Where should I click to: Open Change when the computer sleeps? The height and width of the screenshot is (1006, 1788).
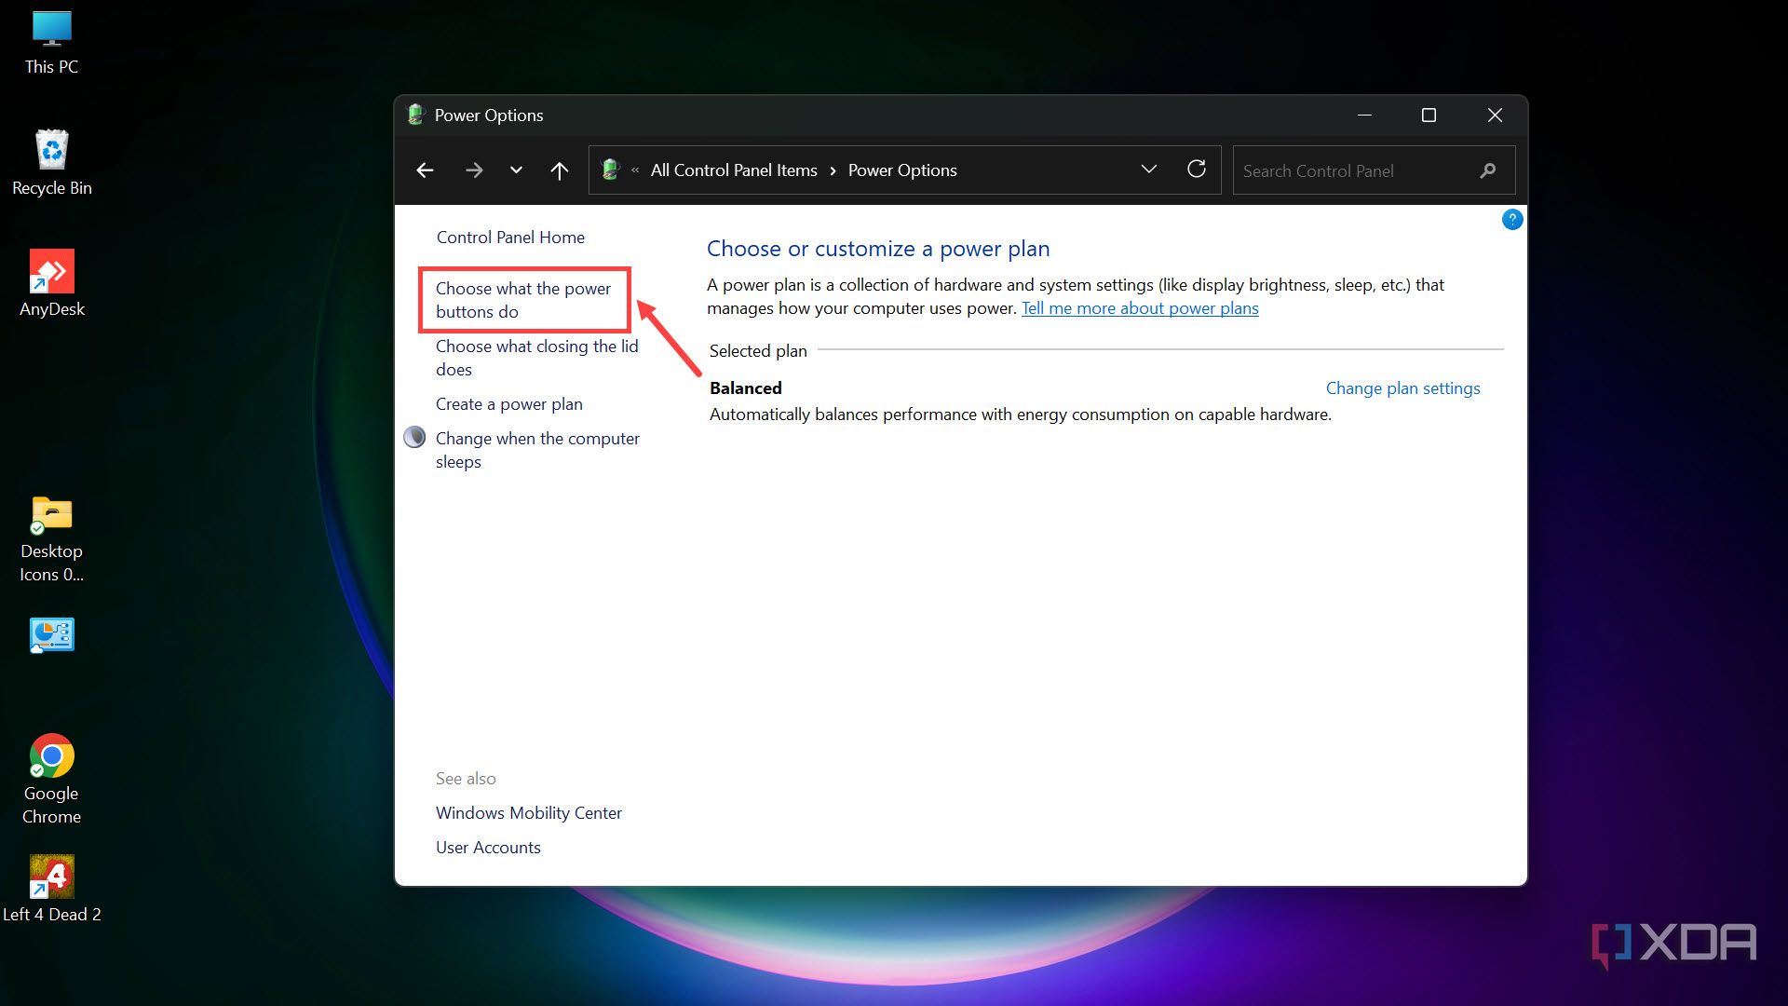(537, 450)
